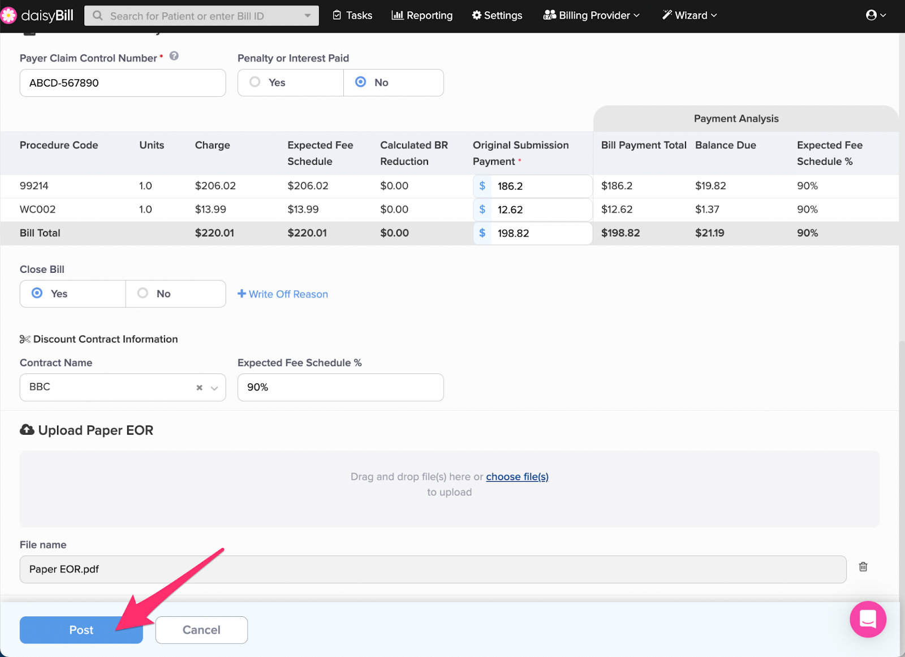Click the Original Submission Payment column header
Viewport: 905px width, 657px height.
[521, 153]
